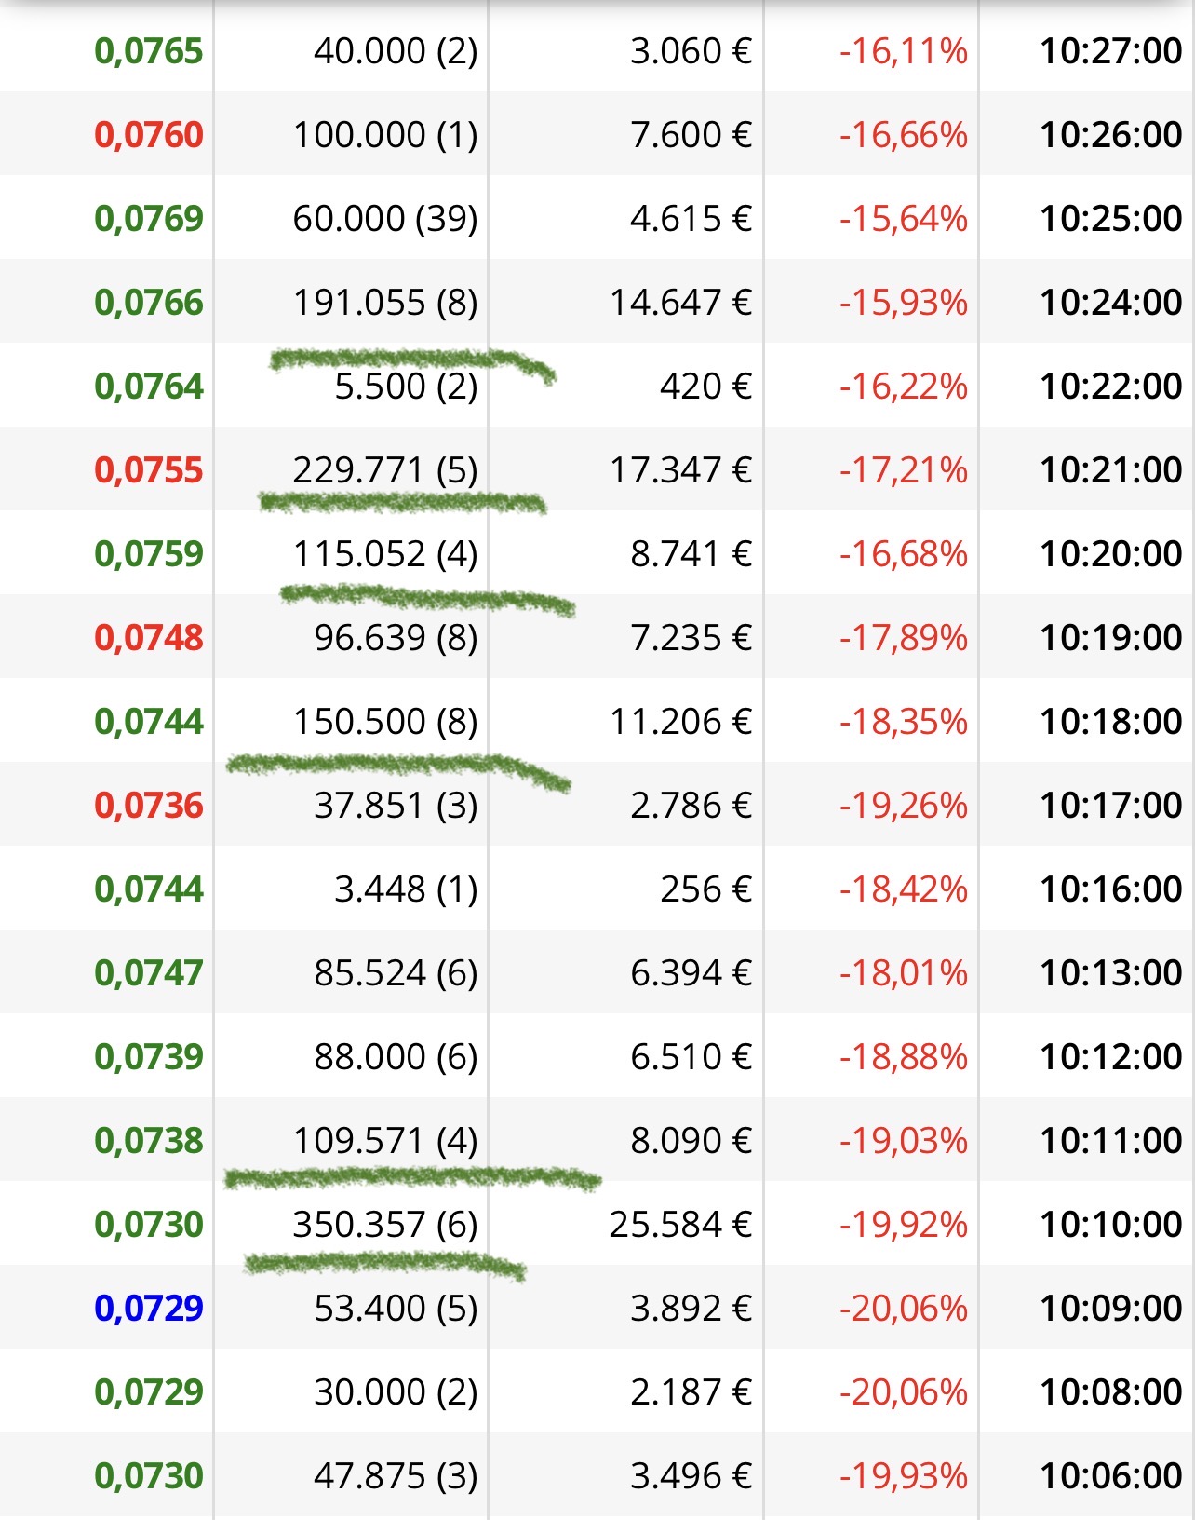Click the 17.347 € turnover cell
The image size is (1195, 1520).
click(680, 470)
